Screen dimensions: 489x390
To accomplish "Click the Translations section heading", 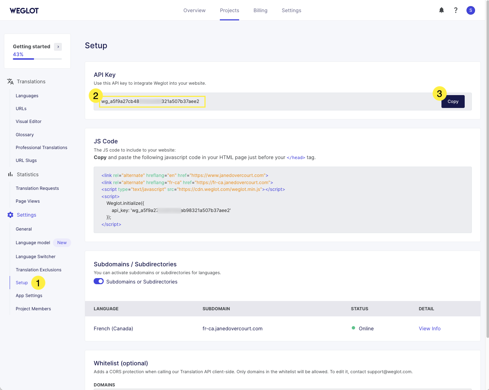I will click(31, 82).
